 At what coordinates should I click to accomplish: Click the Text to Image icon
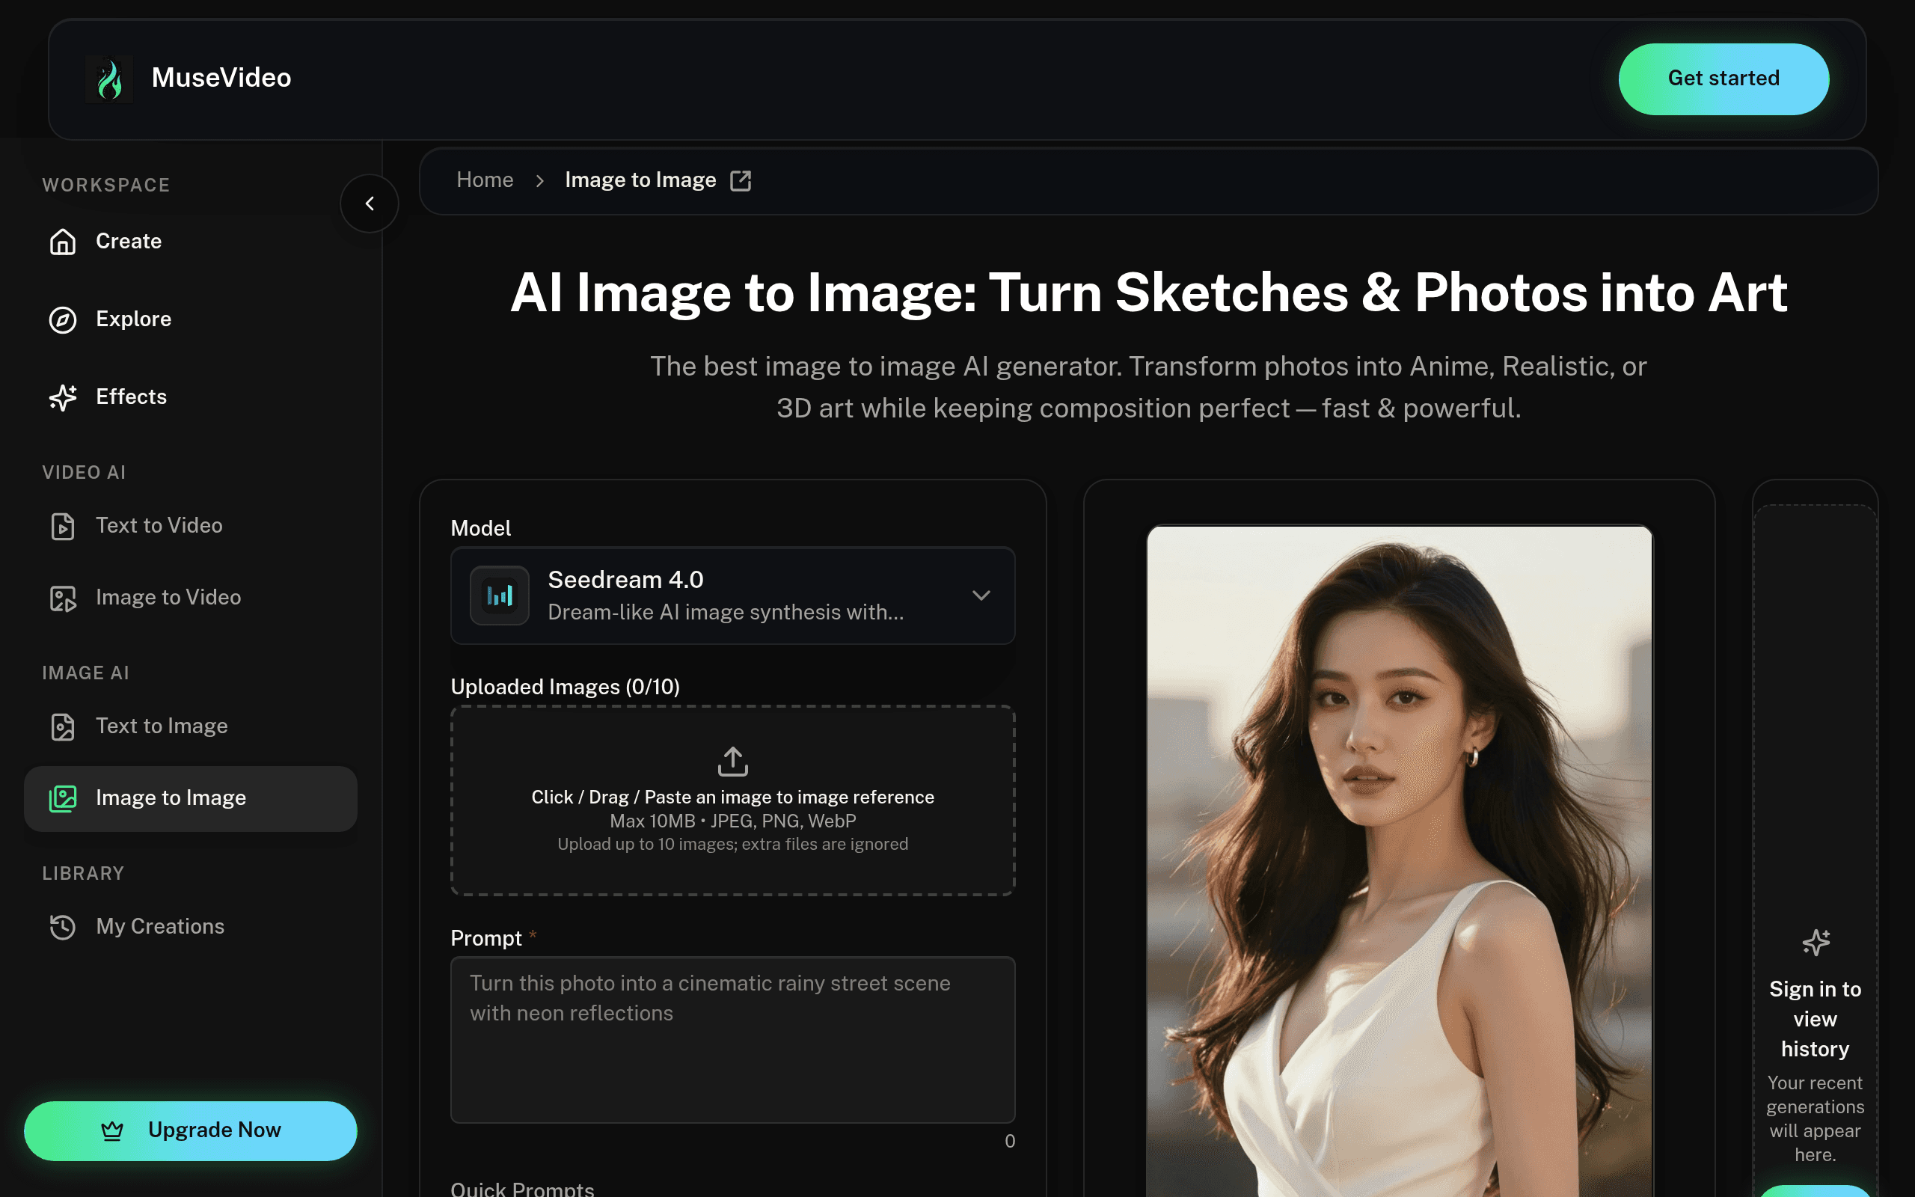tap(63, 726)
